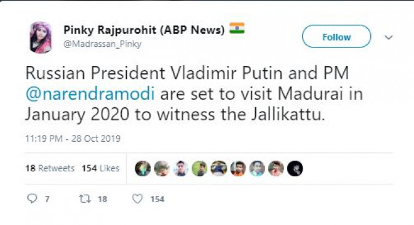Click the Pinky Rajpurohit (ABP News) display name

click(x=144, y=30)
